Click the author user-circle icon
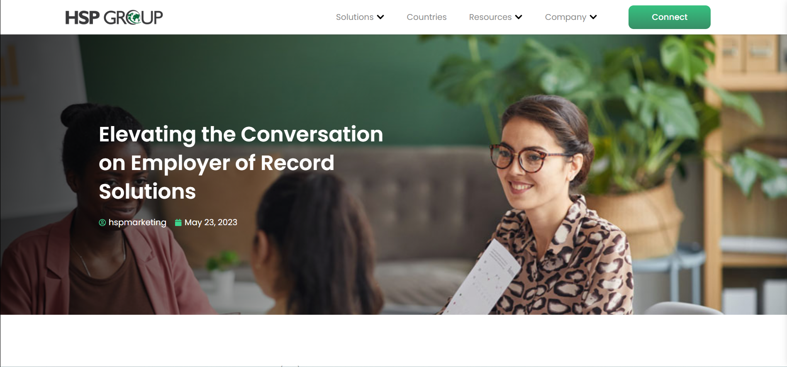Viewport: 787px width, 367px height. click(102, 223)
